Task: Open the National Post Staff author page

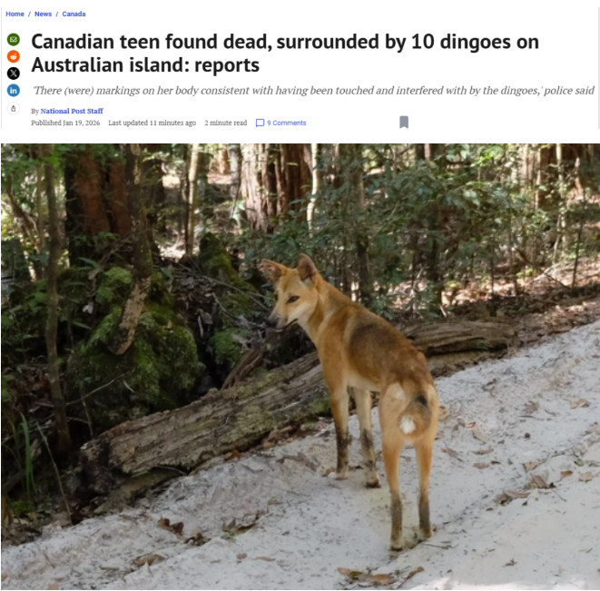Action: pyautogui.click(x=72, y=111)
